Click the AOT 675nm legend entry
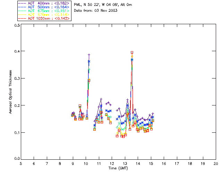The width and height of the screenshot is (222, 177). (44, 11)
